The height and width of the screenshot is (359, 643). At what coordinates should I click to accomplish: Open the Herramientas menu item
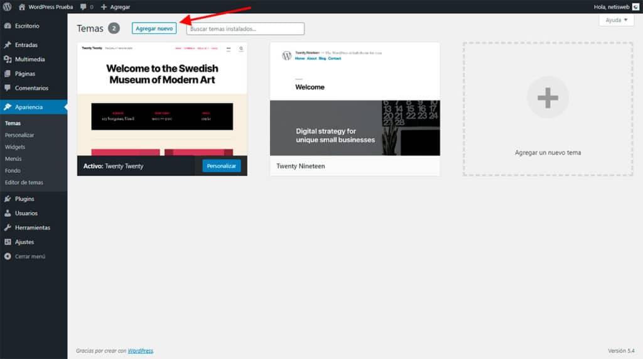[34, 228]
